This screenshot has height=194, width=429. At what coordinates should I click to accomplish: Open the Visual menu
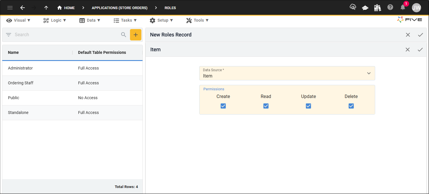click(19, 20)
